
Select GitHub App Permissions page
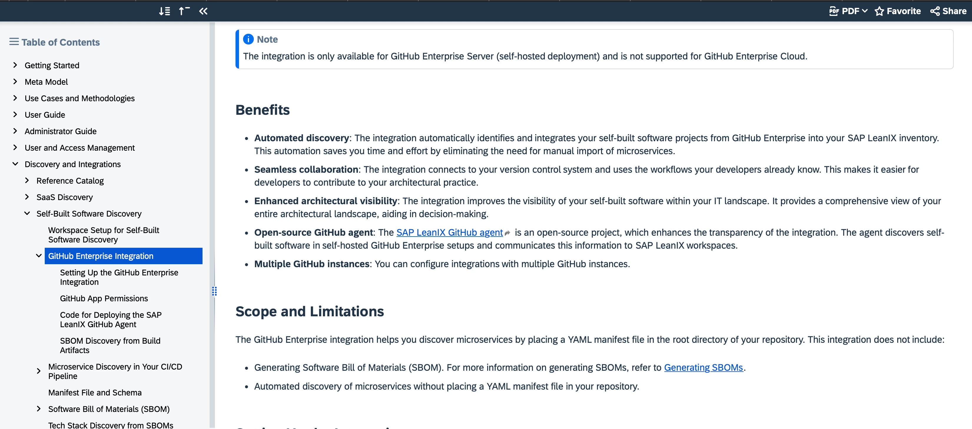(x=104, y=298)
